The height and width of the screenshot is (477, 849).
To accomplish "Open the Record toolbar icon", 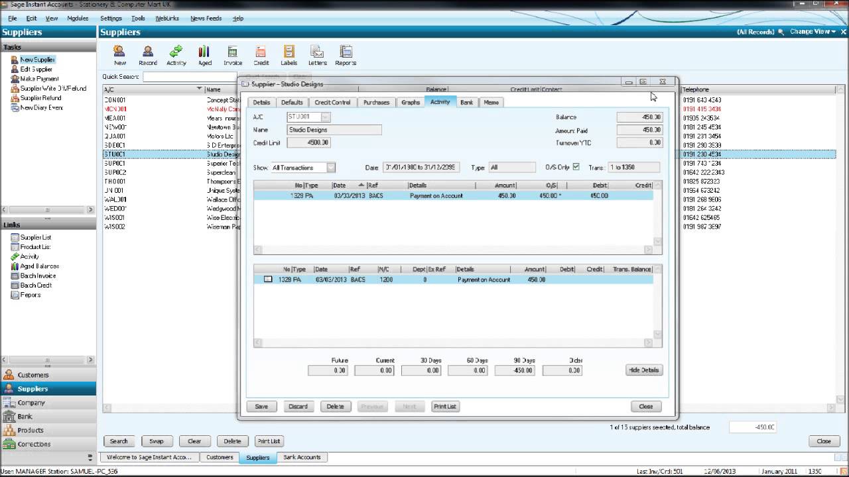I will tap(148, 55).
